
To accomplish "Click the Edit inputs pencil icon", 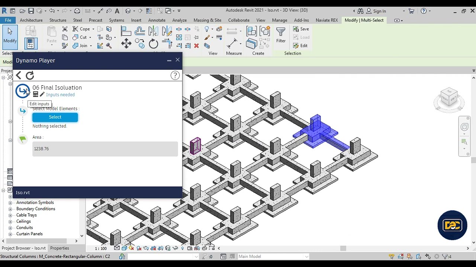I will pos(42,95).
